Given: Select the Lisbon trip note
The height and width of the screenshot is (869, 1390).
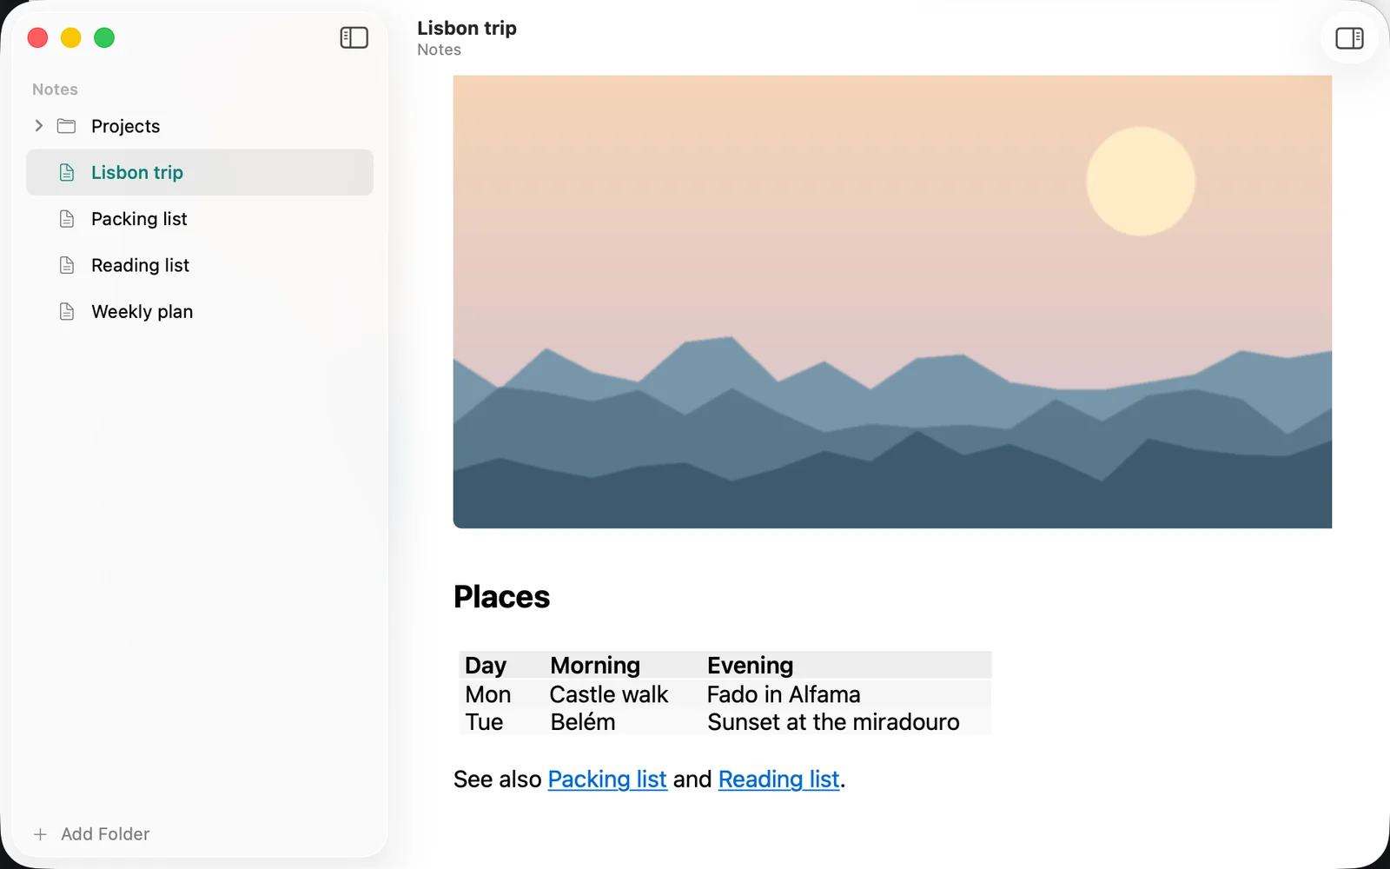Looking at the screenshot, I should pos(200,172).
